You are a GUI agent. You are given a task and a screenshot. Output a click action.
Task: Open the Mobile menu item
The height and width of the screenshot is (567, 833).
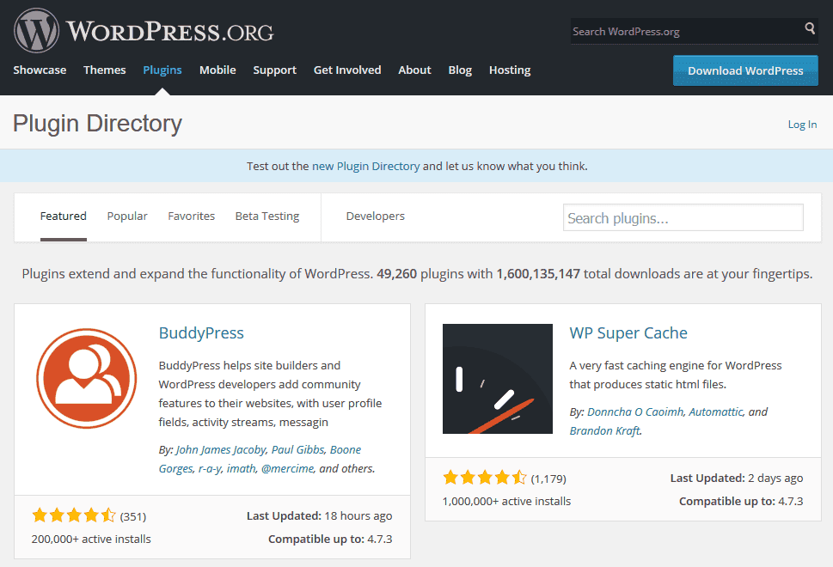point(217,70)
